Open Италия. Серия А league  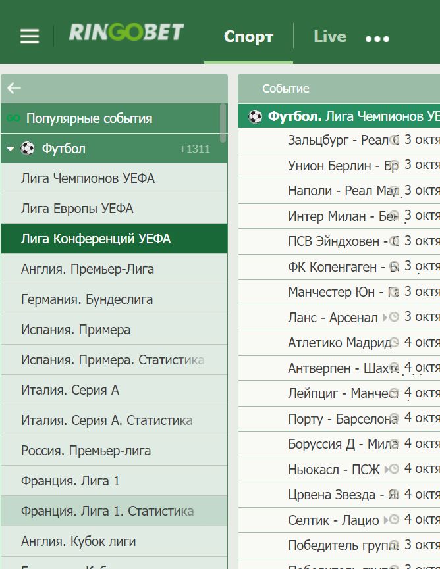tap(114, 389)
